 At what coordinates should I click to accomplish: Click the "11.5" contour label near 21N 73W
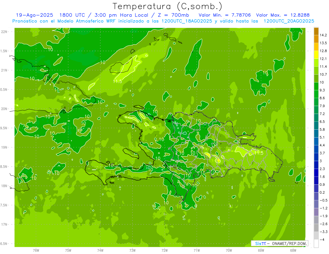[x=117, y=81]
